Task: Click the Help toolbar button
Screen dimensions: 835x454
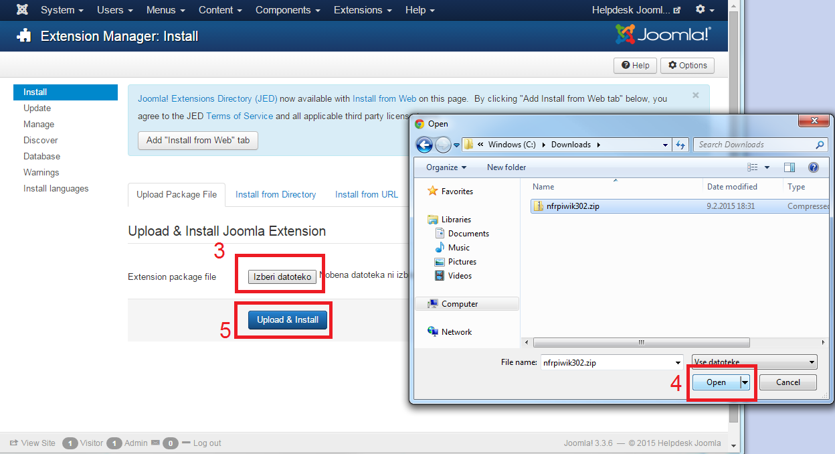Action: coord(635,66)
